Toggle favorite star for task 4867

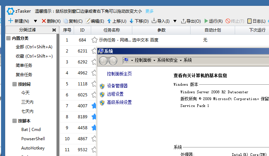[94, 139]
